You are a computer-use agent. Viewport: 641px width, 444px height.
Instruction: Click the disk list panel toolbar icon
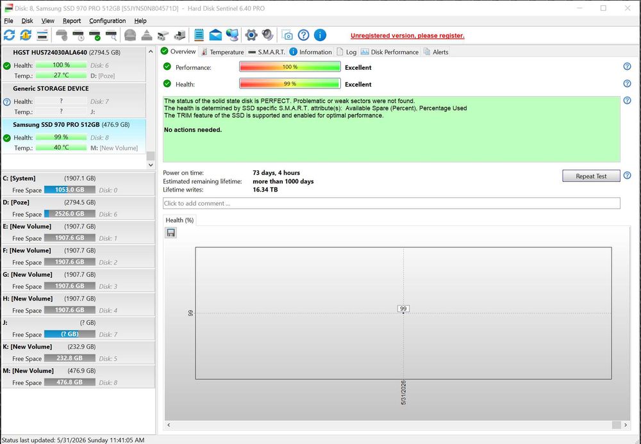point(42,35)
